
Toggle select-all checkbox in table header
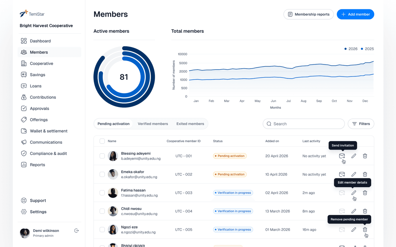(102, 141)
